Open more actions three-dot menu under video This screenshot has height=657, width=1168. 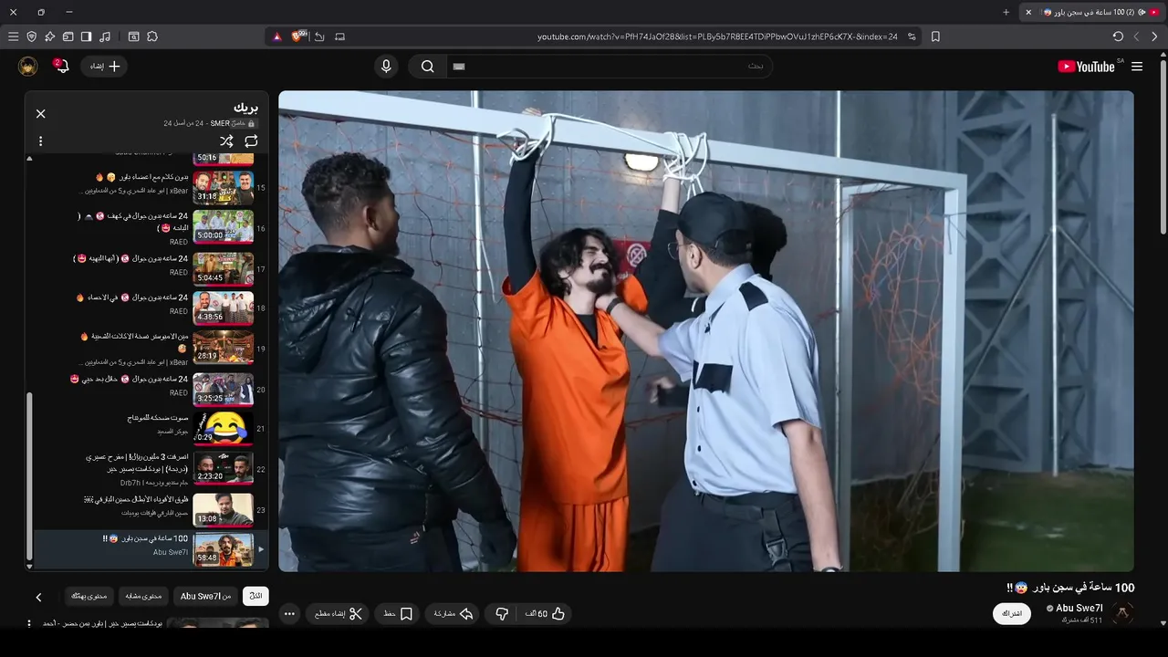pyautogui.click(x=289, y=614)
